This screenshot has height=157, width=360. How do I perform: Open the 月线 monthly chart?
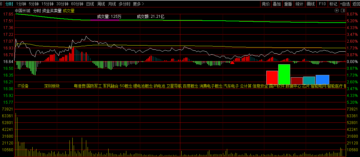(x=112, y=4)
